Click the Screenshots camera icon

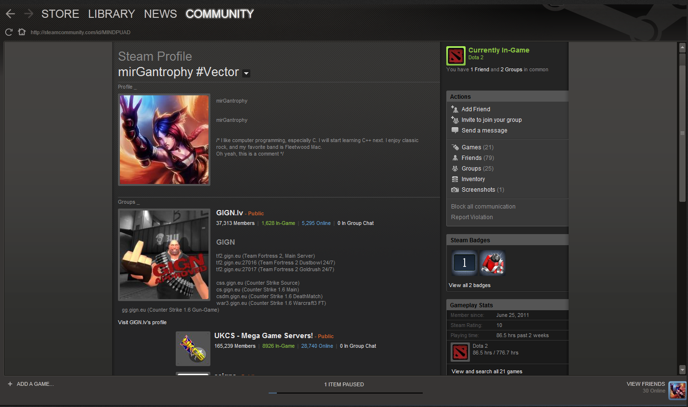pyautogui.click(x=455, y=190)
